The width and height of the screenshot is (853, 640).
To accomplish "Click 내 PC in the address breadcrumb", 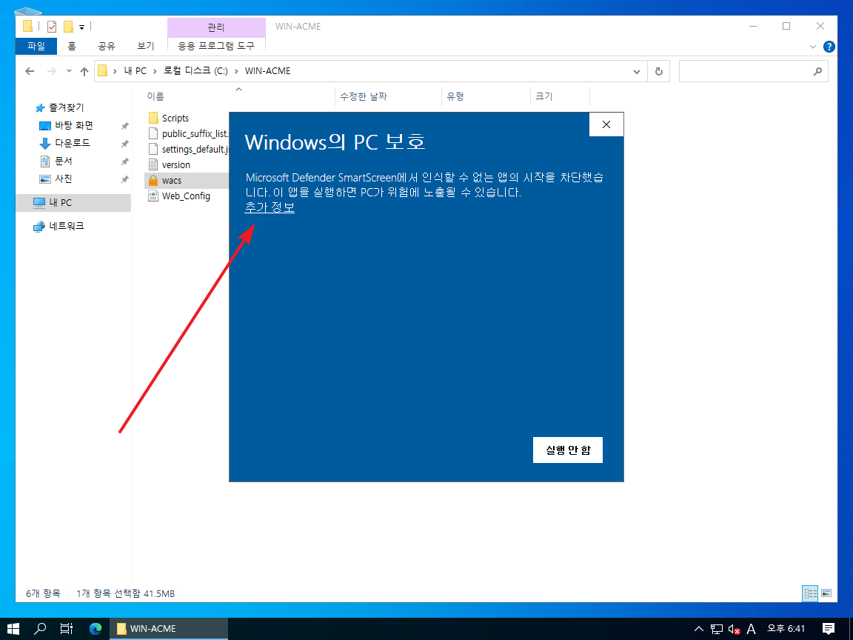I will 135,71.
